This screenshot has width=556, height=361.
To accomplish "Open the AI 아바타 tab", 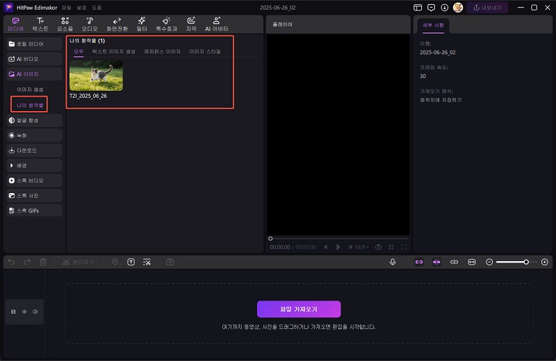I will point(216,24).
